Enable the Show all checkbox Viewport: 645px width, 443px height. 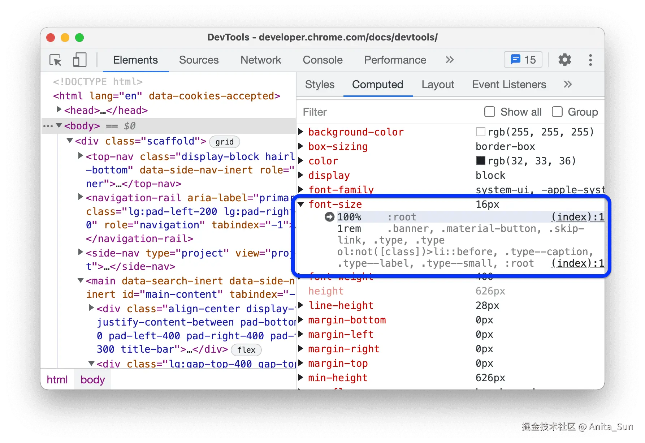[489, 112]
